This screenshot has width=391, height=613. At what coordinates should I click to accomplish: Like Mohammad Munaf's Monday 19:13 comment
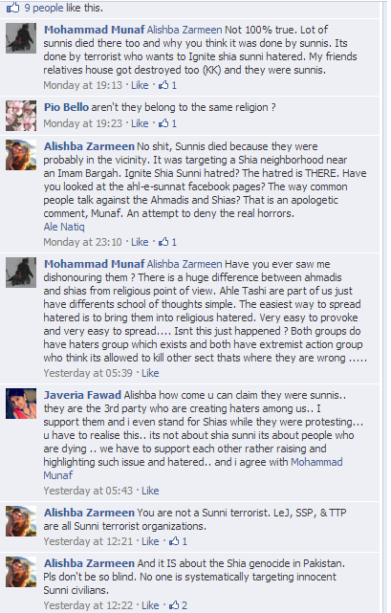click(x=140, y=85)
